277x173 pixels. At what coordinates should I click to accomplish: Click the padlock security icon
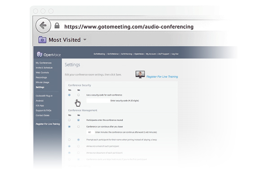(x=57, y=26)
